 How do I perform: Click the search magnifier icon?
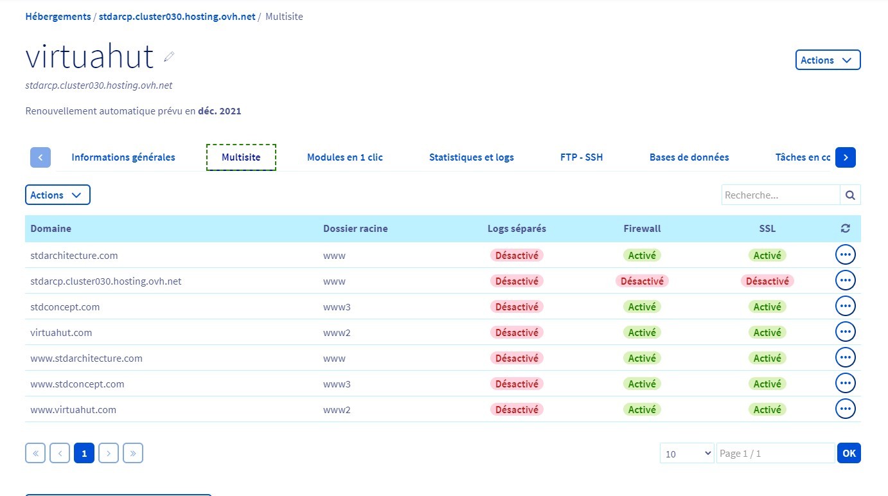click(850, 195)
